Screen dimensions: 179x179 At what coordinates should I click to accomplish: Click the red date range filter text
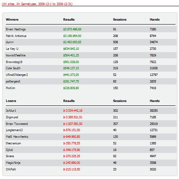pos(37,4)
